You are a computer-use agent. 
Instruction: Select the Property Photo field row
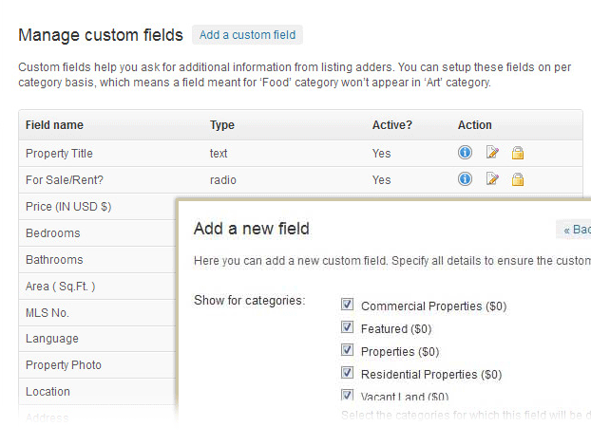pyautogui.click(x=97, y=365)
